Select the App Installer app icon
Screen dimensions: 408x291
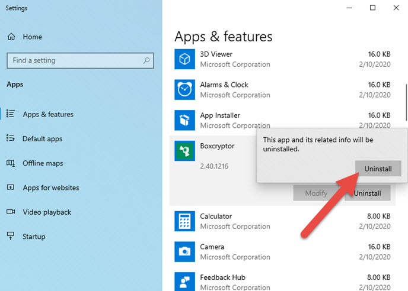click(x=184, y=120)
